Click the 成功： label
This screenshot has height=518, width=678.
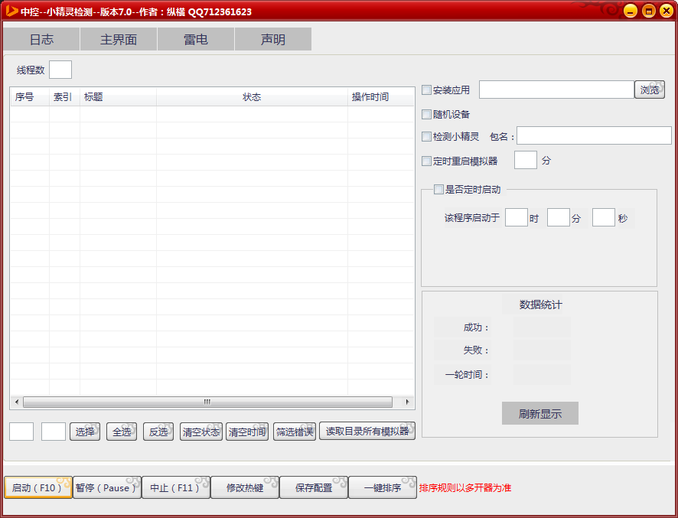476,327
